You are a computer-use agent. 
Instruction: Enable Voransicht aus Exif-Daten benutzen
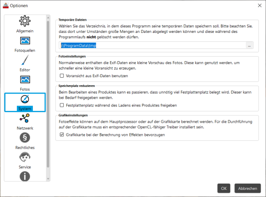[62, 76]
